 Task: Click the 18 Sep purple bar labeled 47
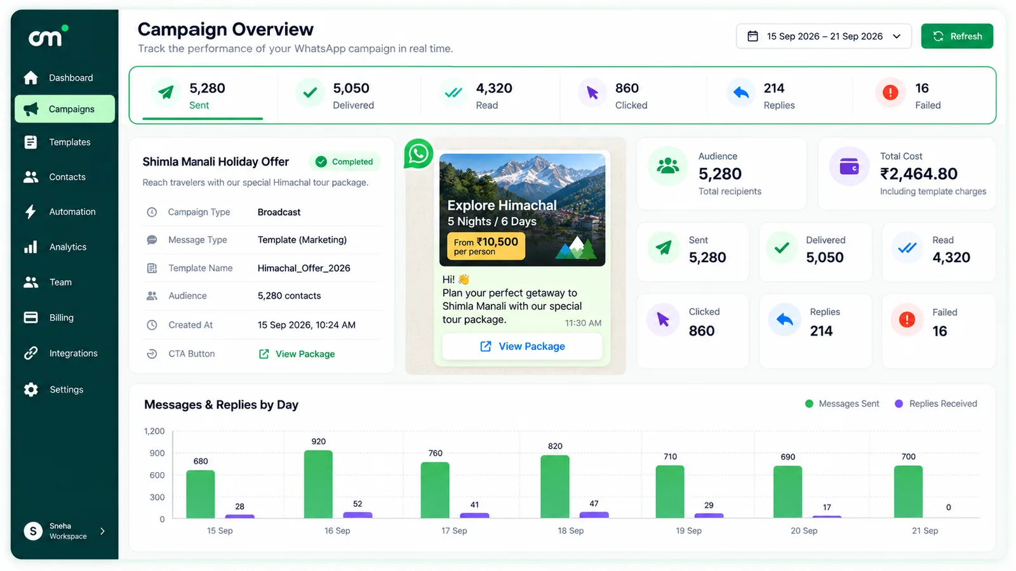point(594,515)
